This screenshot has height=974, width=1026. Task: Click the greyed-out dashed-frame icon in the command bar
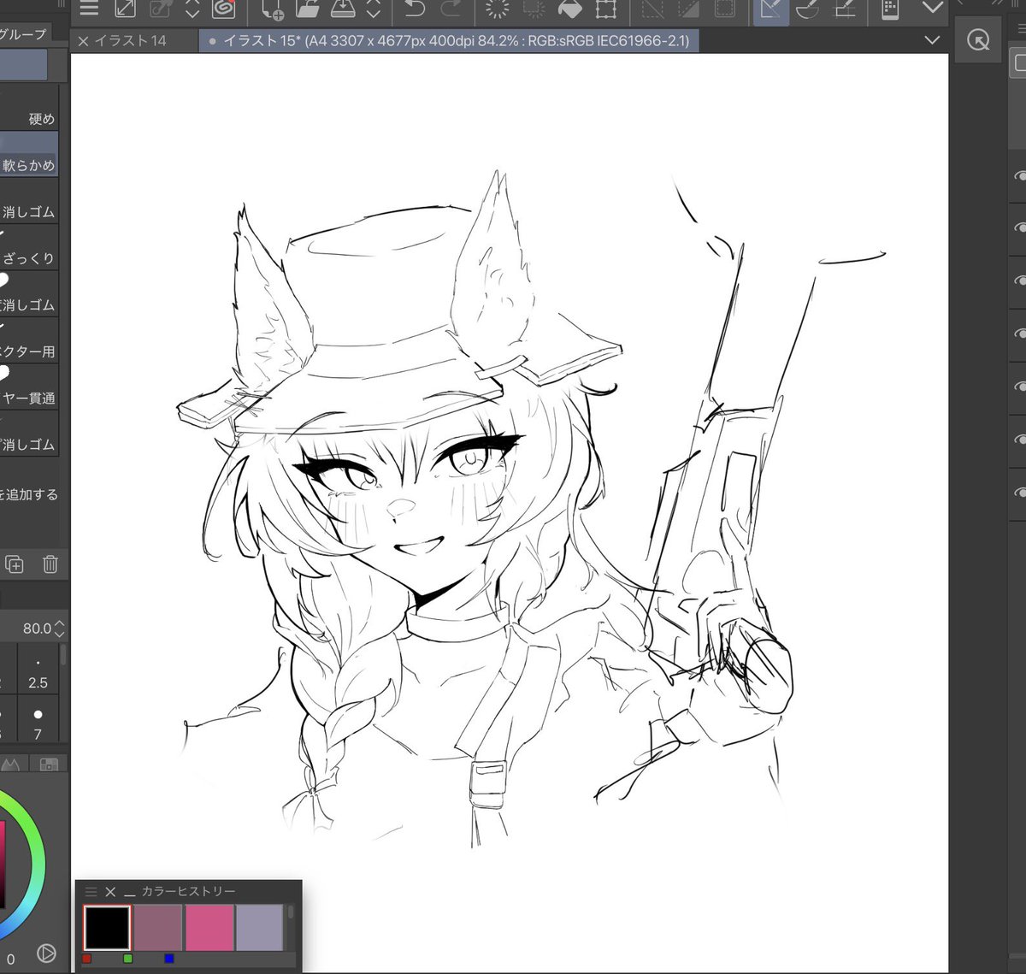tap(534, 9)
